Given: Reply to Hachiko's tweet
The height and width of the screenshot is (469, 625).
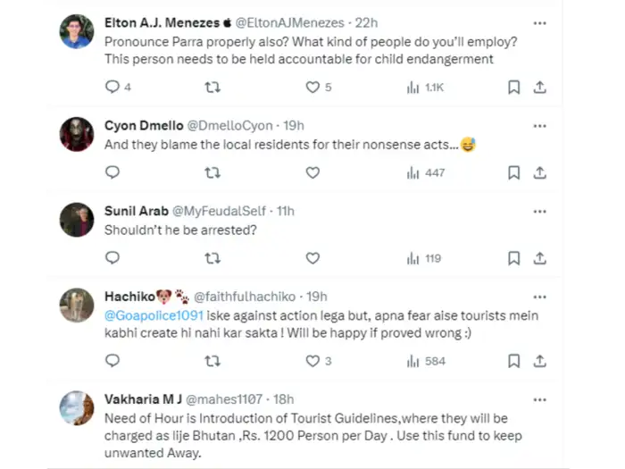Looking at the screenshot, I should [112, 361].
